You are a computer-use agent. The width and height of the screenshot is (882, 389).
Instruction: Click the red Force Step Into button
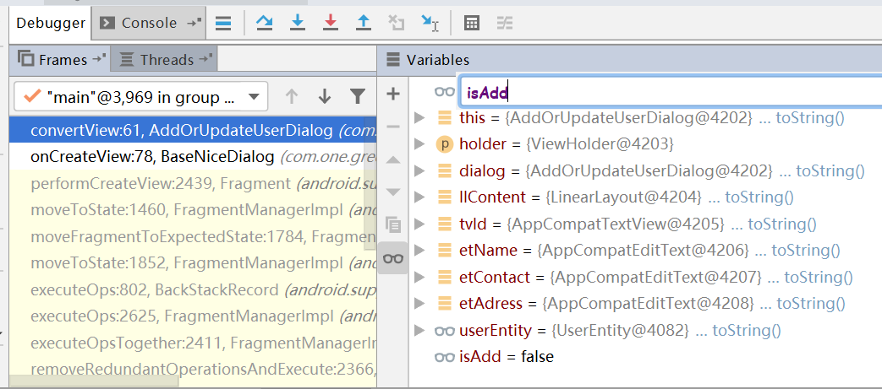pos(331,23)
